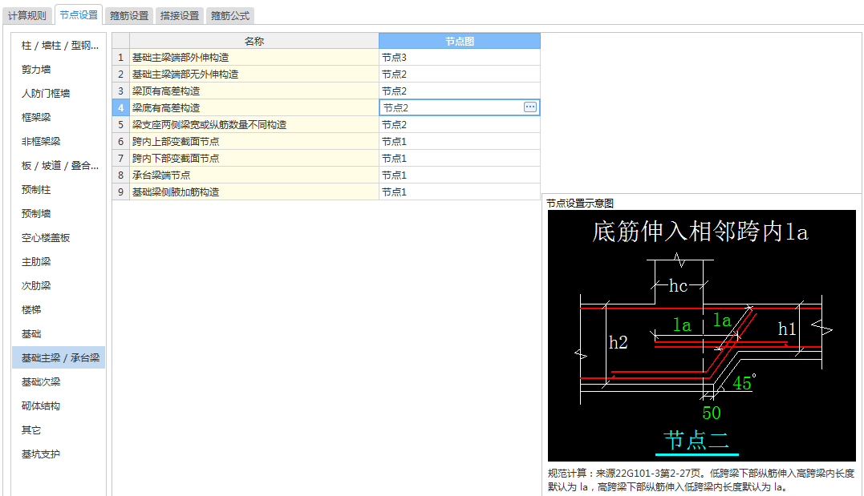Image resolution: width=864 pixels, height=496 pixels.
Task: Select 次肋梁 in sidebar
Action: pyautogui.click(x=59, y=286)
